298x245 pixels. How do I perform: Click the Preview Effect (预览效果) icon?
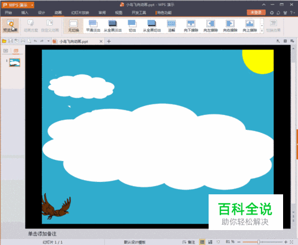(x=11, y=26)
